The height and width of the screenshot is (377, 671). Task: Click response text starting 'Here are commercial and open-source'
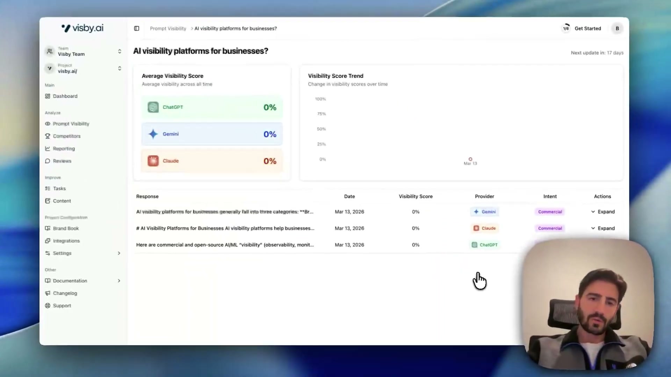(225, 245)
